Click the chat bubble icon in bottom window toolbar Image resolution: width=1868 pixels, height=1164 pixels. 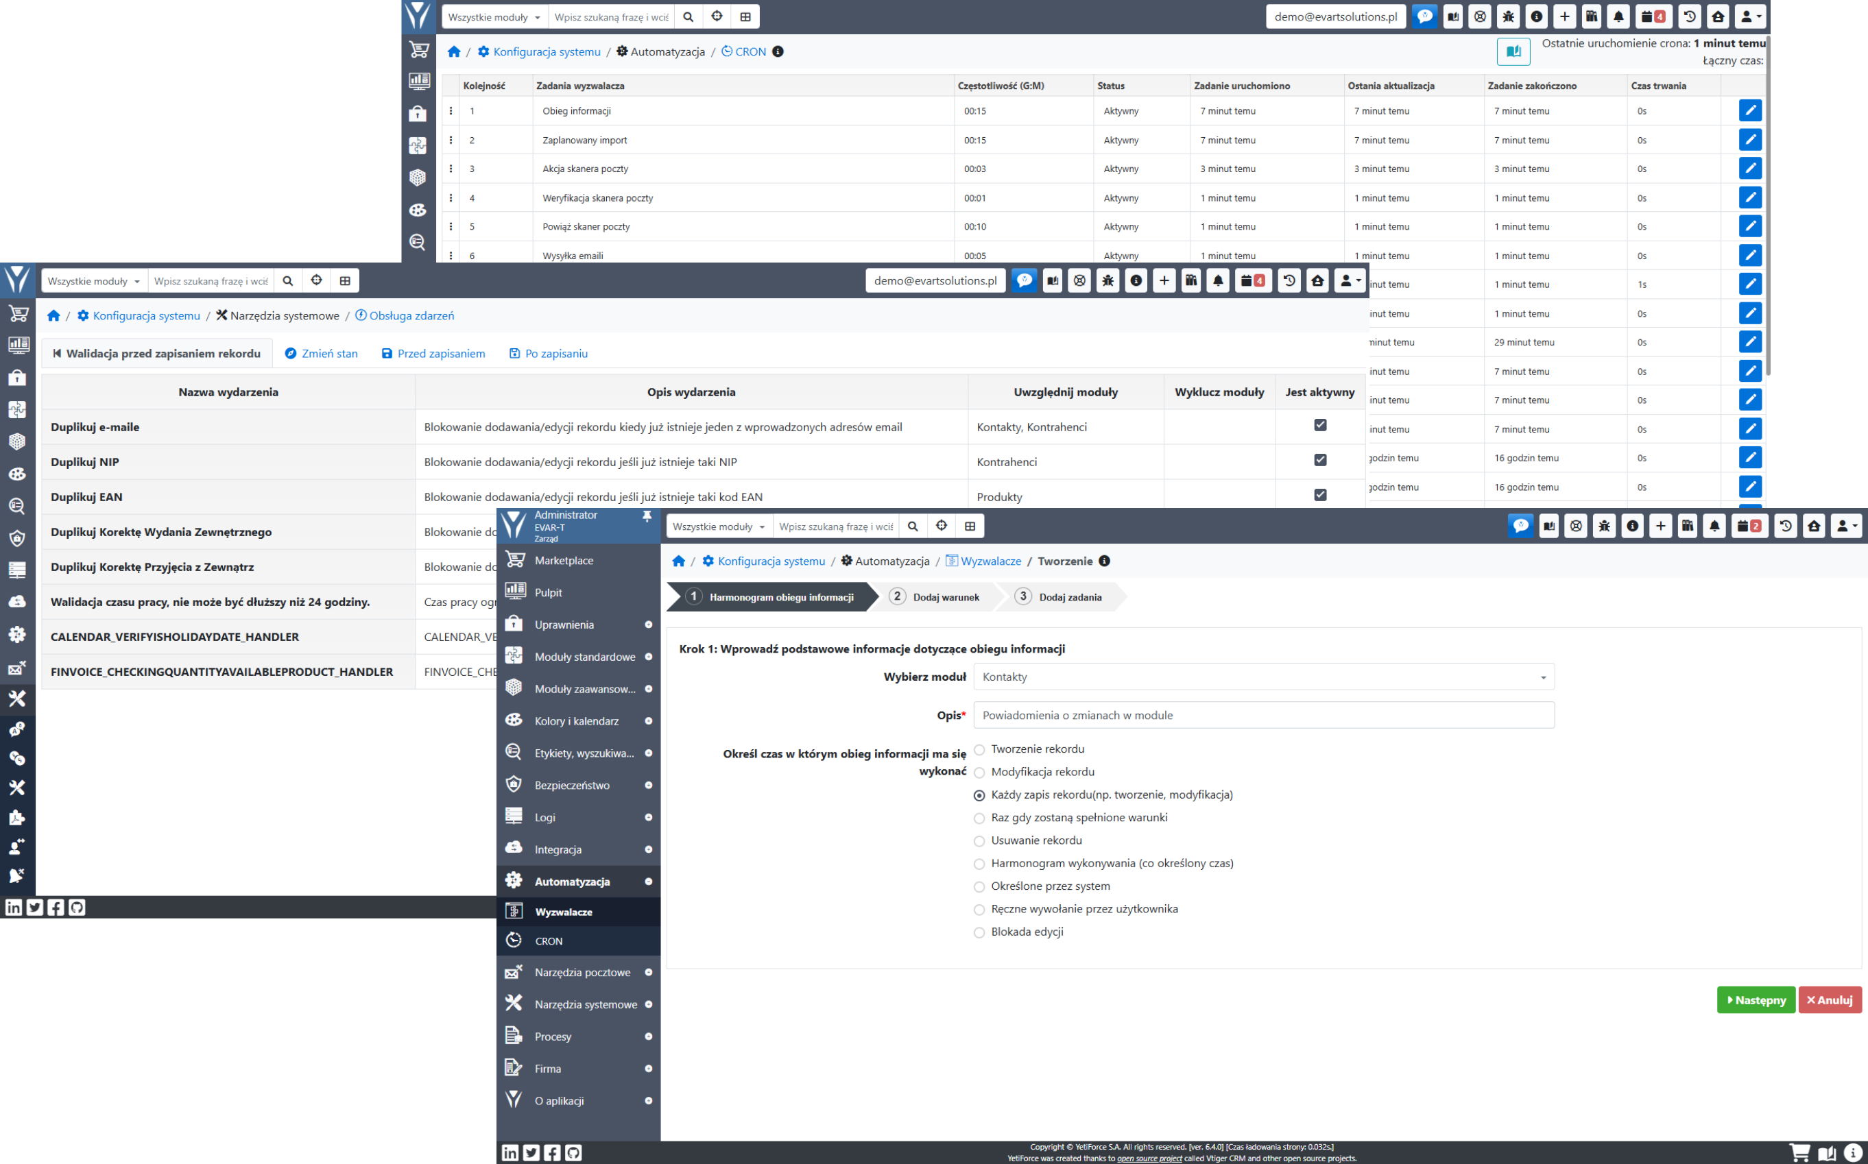pyautogui.click(x=1520, y=526)
